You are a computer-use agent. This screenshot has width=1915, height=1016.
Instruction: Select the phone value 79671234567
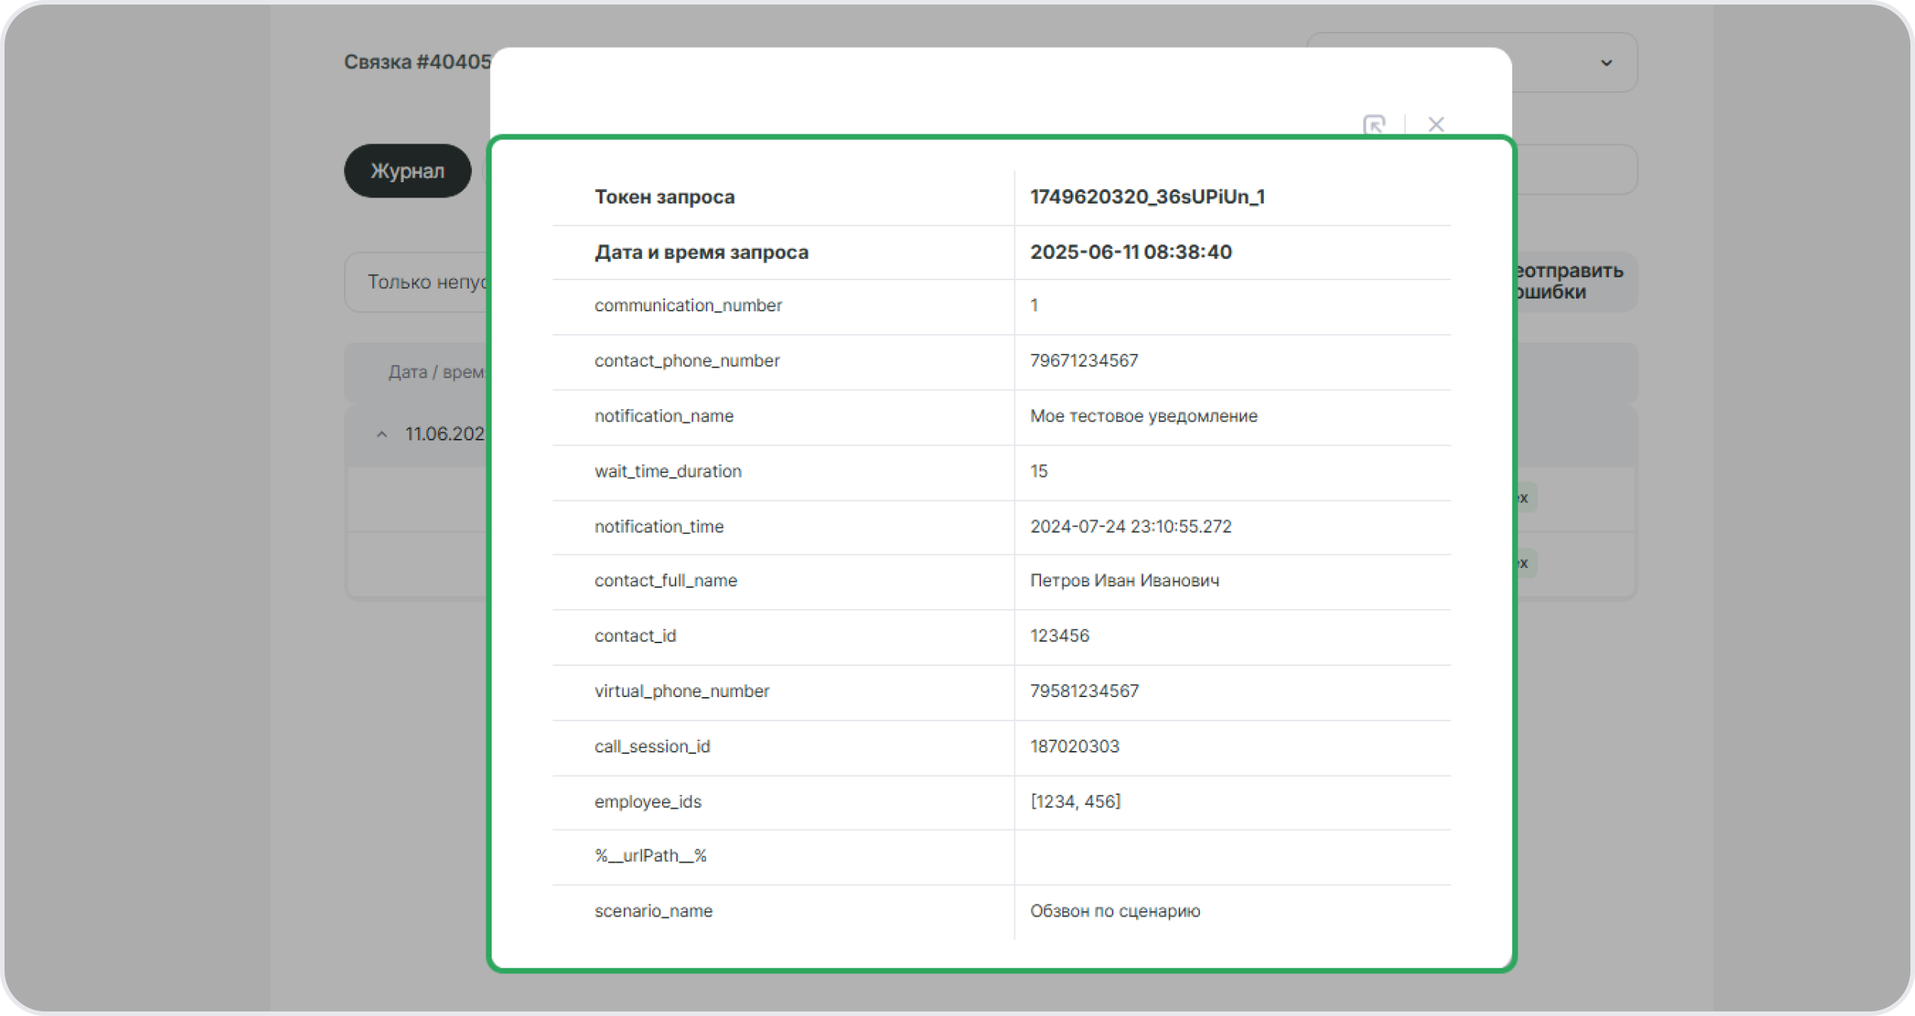[x=1084, y=361]
